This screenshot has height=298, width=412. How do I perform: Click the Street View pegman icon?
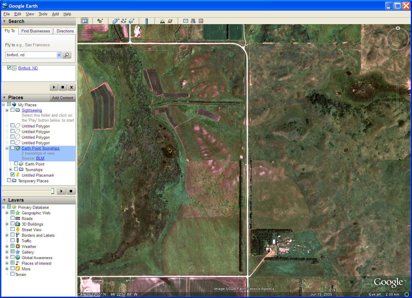(18, 230)
